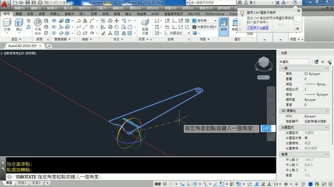The width and height of the screenshot is (334, 187).
Task: Select the Rotate circular arrow tool in Modify
Action: click(x=116, y=27)
